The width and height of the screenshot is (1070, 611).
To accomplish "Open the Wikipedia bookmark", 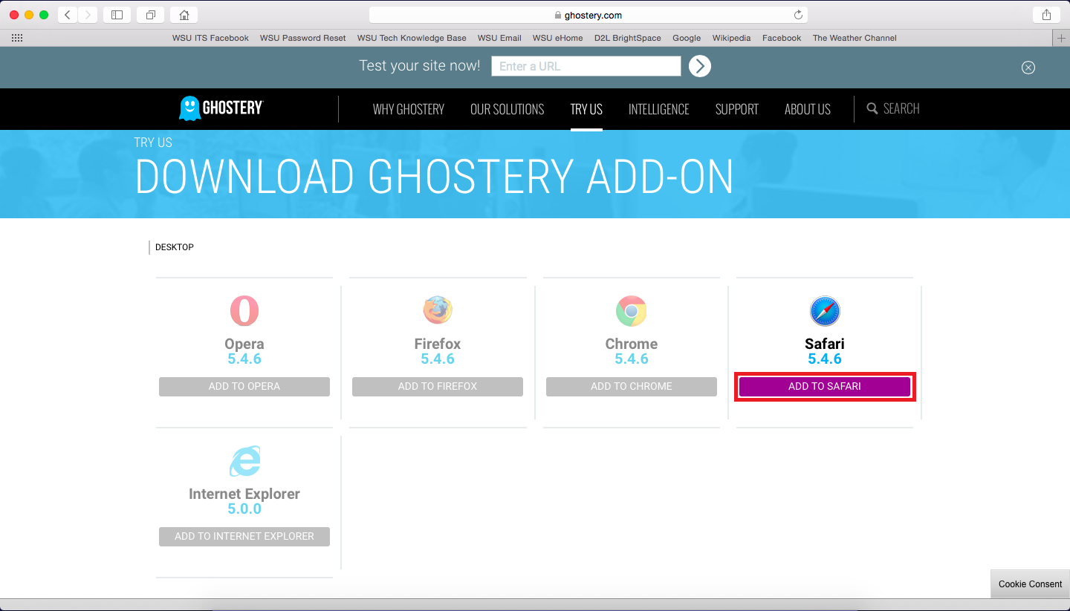I will pyautogui.click(x=731, y=38).
